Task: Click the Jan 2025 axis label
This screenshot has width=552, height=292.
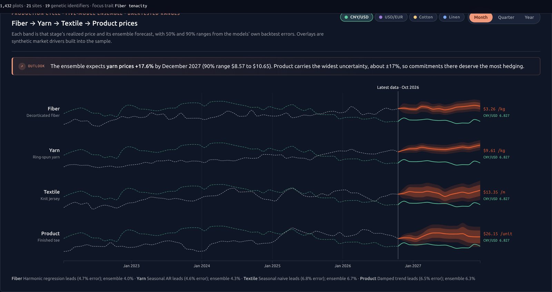Action: 272,266
